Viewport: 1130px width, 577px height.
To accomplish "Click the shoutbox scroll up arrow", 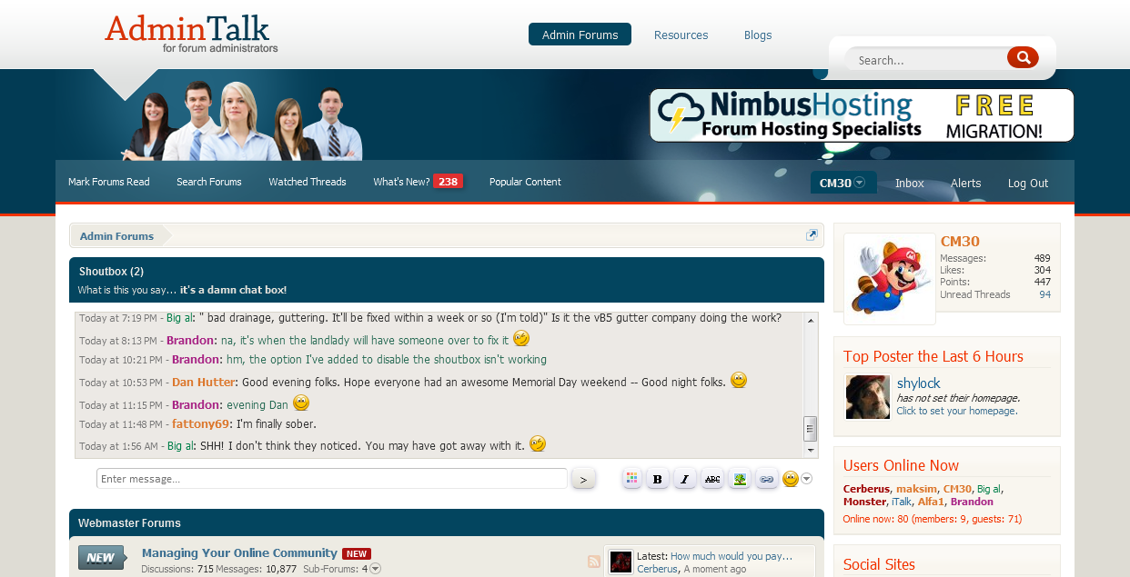I will [x=810, y=319].
